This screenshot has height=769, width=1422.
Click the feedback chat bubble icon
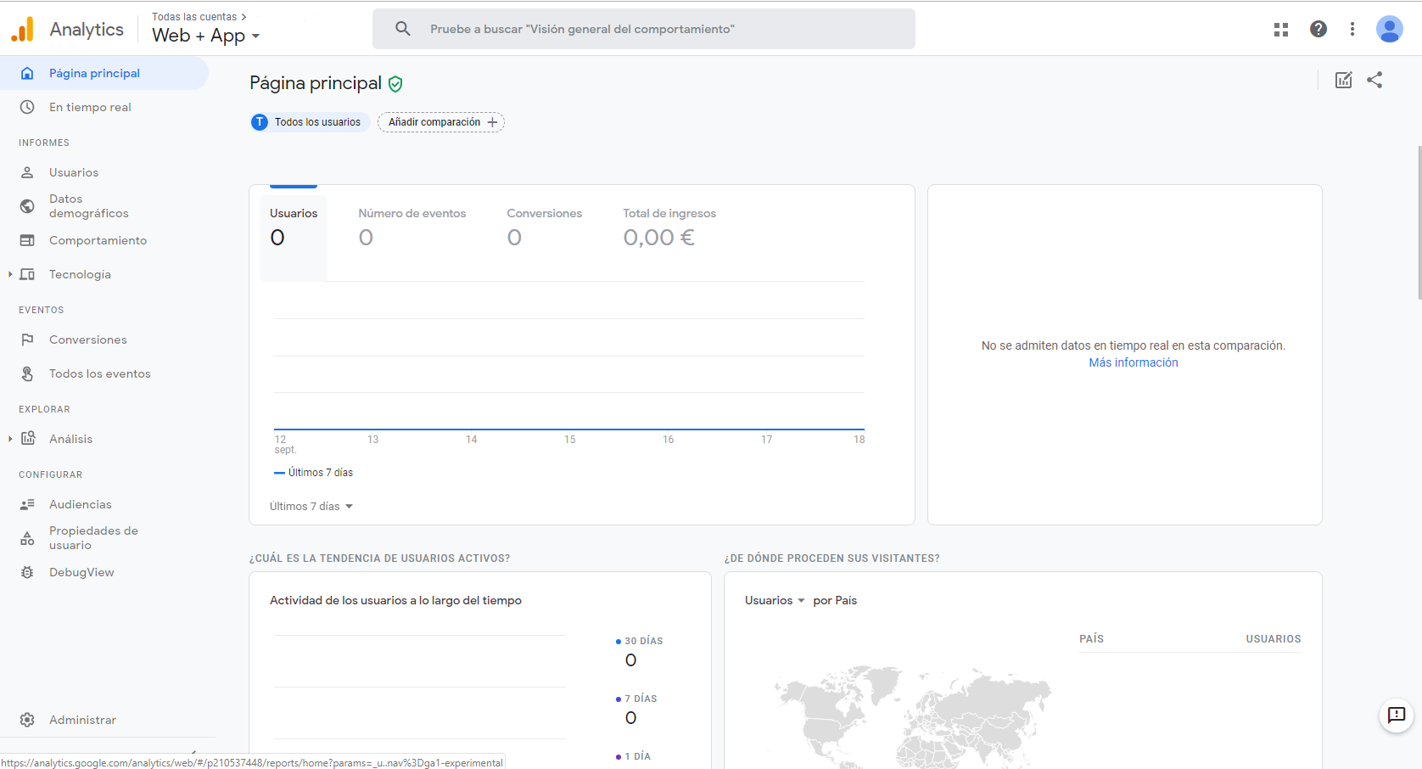click(x=1396, y=716)
